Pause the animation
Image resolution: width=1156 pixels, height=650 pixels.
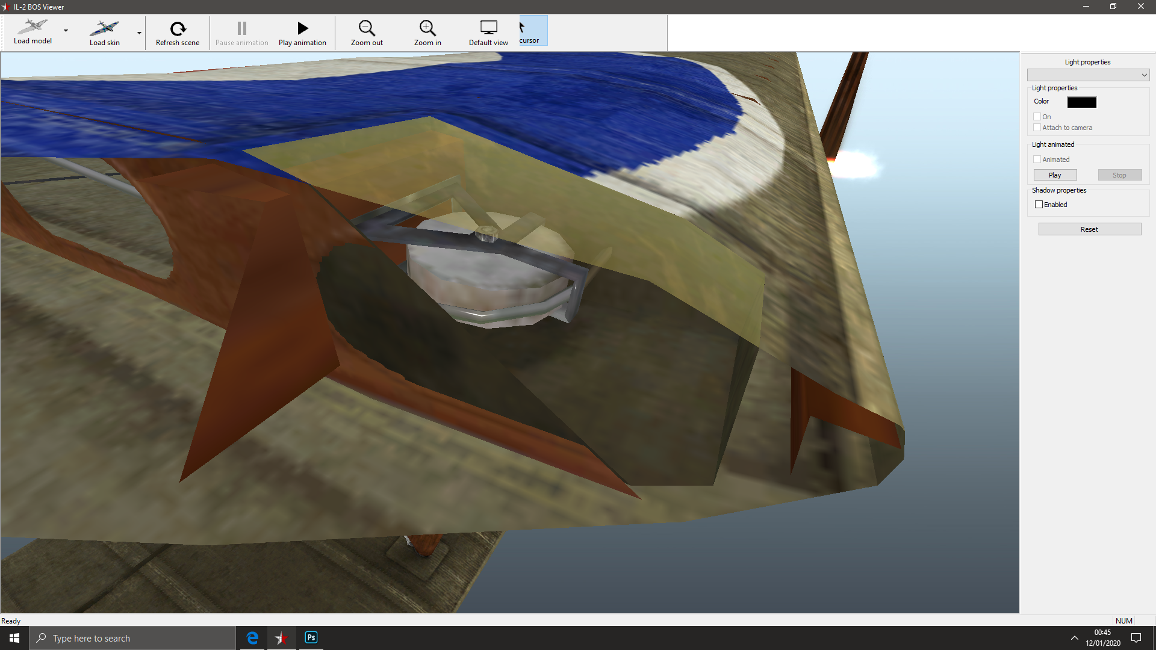[241, 32]
